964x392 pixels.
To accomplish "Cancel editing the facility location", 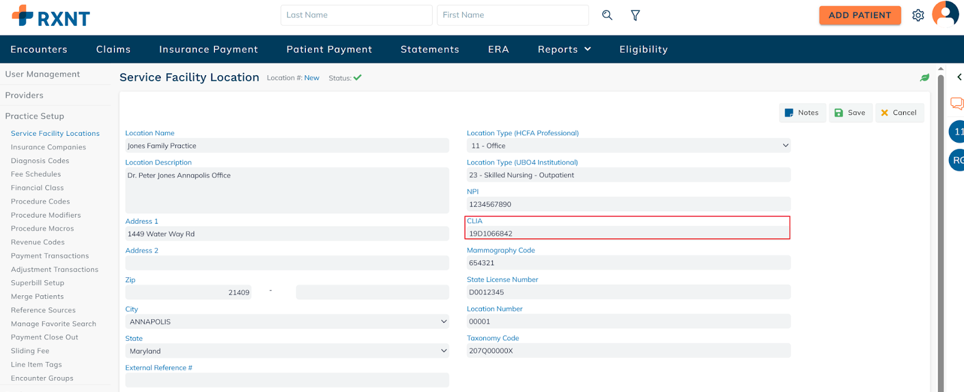I will [x=898, y=112].
